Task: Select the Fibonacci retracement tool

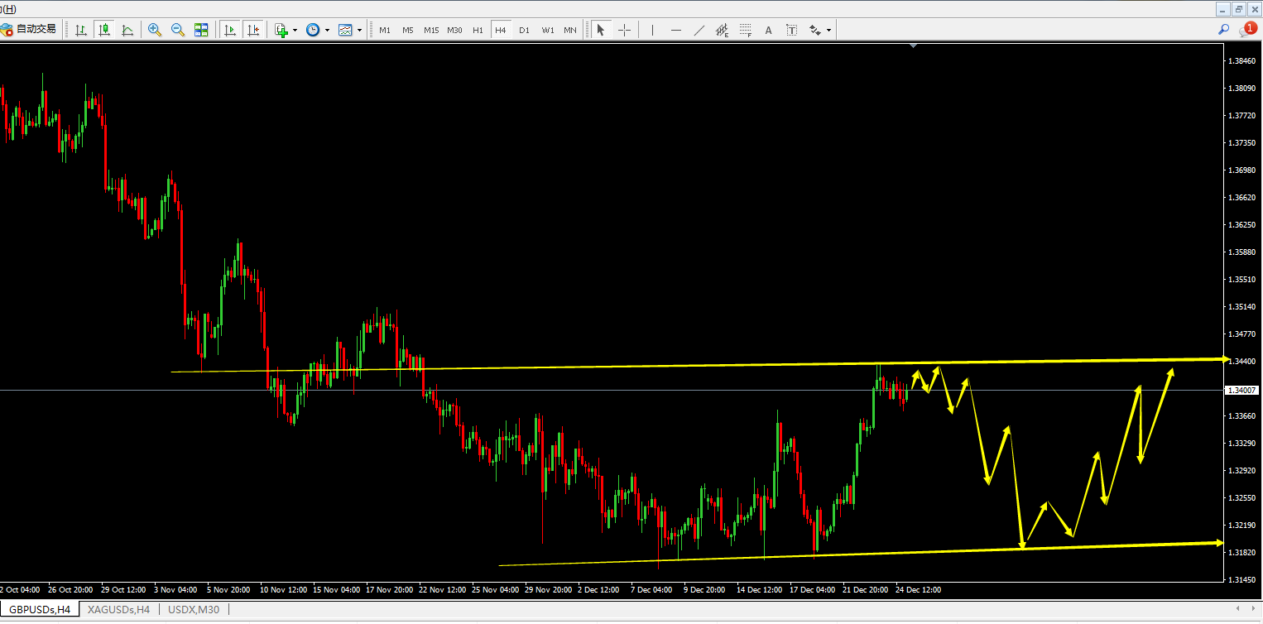Action: pos(745,30)
